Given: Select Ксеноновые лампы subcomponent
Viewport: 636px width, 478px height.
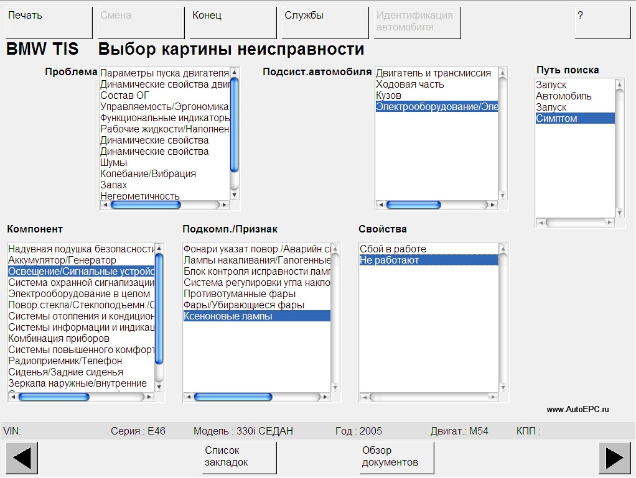Looking at the screenshot, I should click(x=257, y=316).
